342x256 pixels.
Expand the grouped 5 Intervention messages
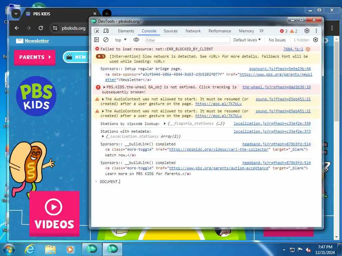tap(101, 56)
